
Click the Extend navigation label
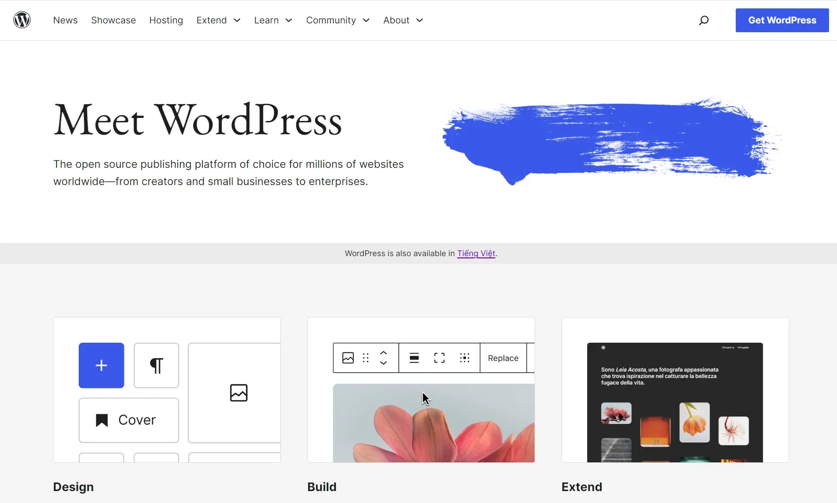212,20
